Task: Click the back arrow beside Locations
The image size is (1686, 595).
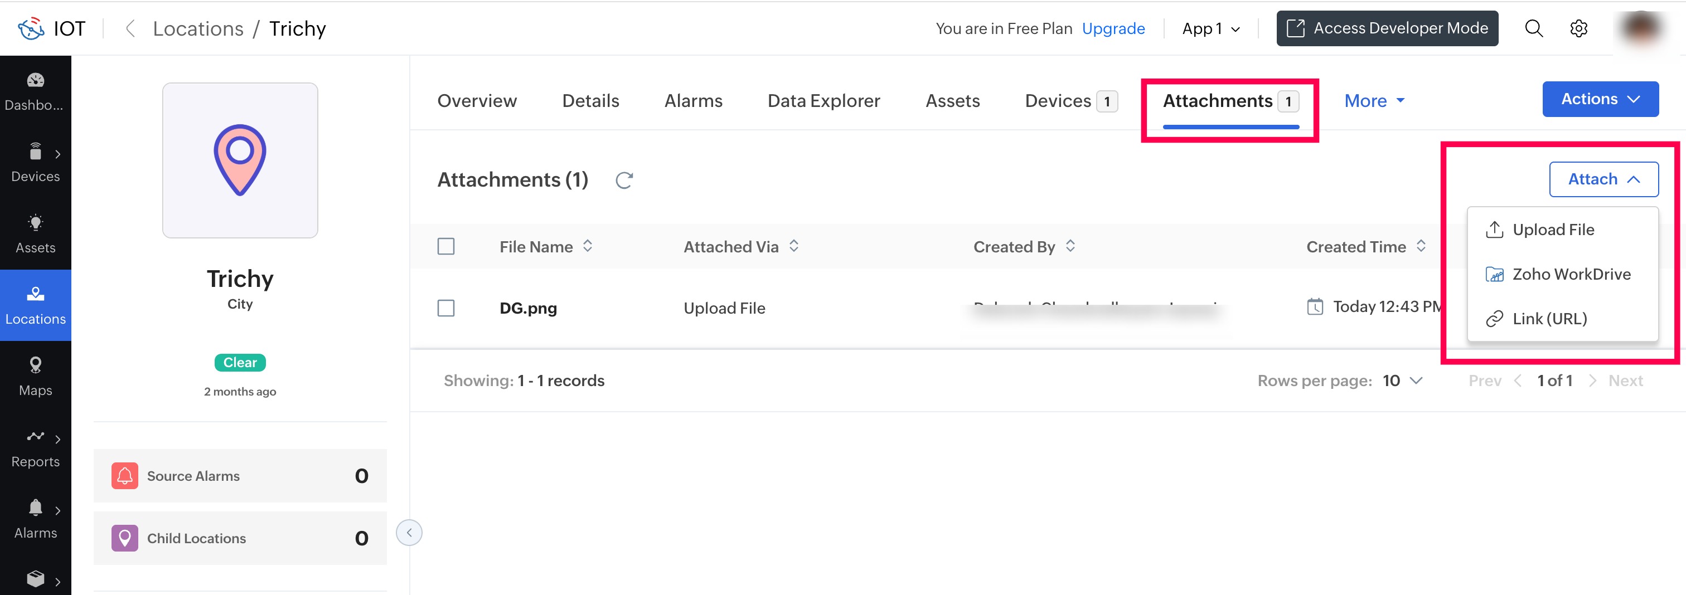Action: click(x=130, y=28)
